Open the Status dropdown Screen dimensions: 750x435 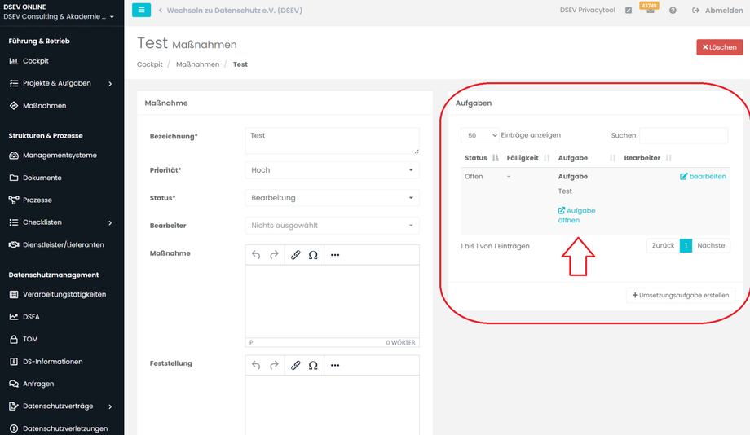332,198
